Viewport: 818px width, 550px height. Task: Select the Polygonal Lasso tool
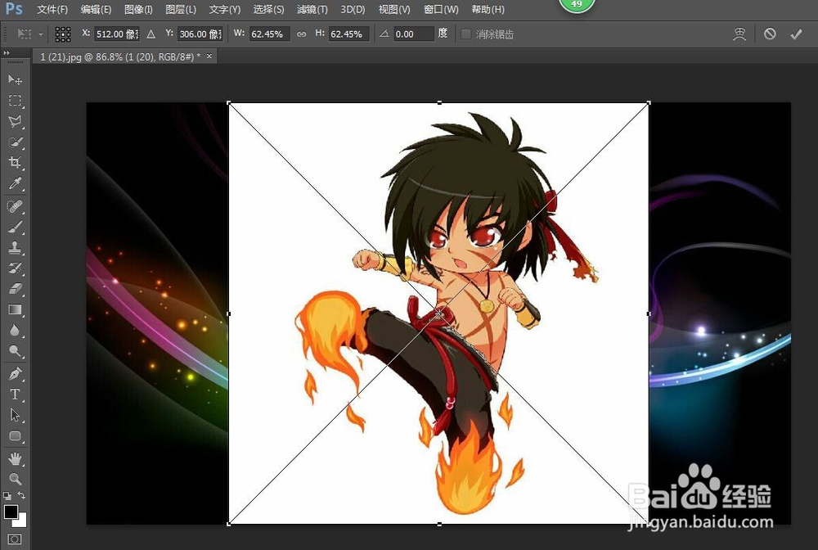click(15, 121)
